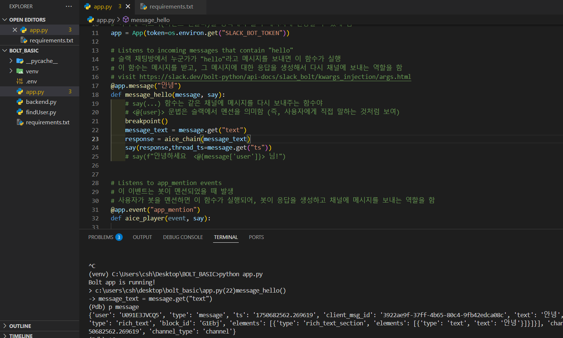
Task: Click Python icon next to backend.py
Action: 20,102
